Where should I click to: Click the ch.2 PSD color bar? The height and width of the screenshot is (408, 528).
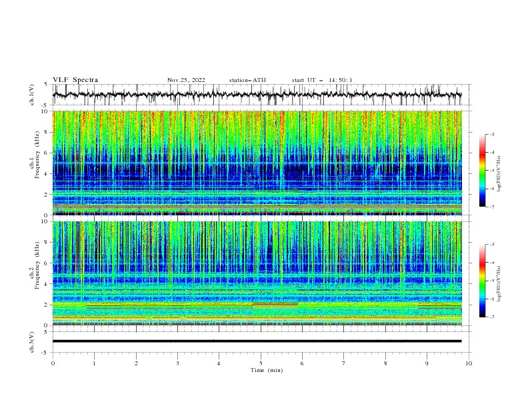tap(482, 281)
